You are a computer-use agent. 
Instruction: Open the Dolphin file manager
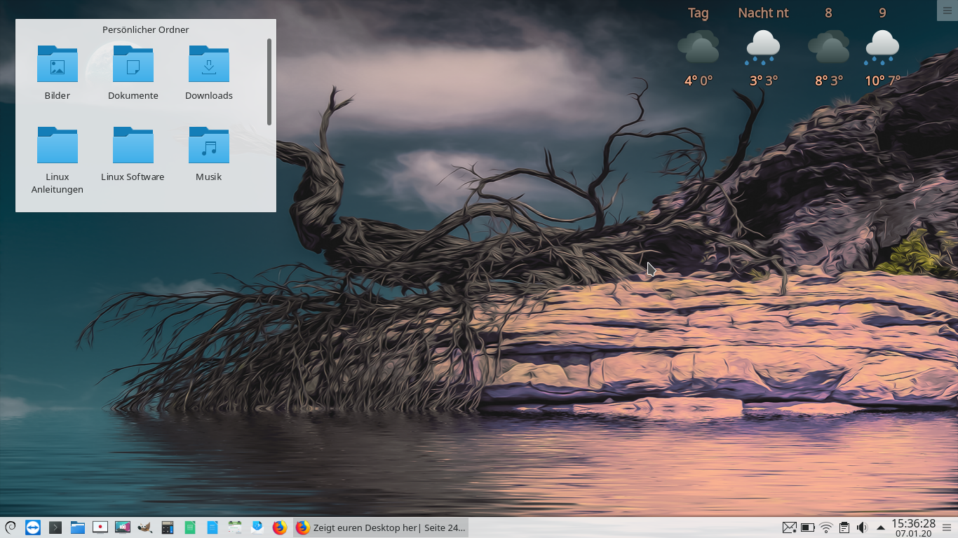[x=77, y=527]
